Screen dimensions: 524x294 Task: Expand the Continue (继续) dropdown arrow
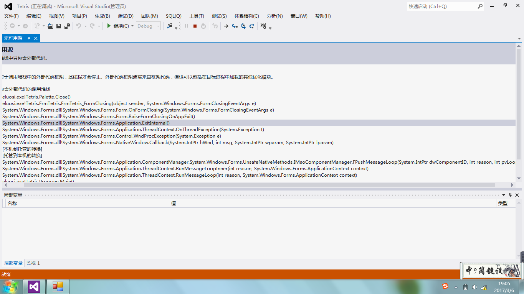(132, 26)
